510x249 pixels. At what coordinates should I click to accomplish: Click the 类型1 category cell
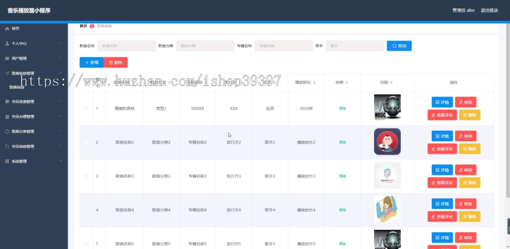161,108
